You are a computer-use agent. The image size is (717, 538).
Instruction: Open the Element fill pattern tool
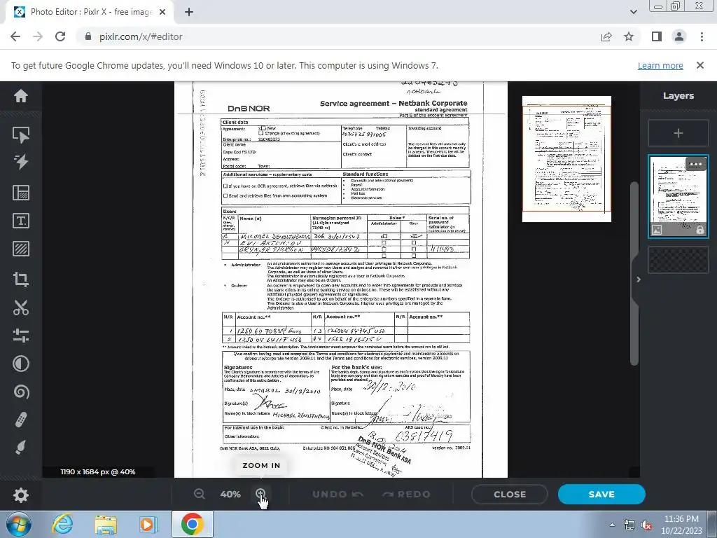[21, 249]
